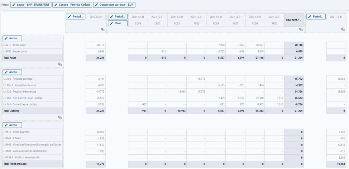Image resolution: width=349 pixels, height=169 pixels.
Task: Click the Total Profit and Loss row label
Action: pyautogui.click(x=33, y=164)
